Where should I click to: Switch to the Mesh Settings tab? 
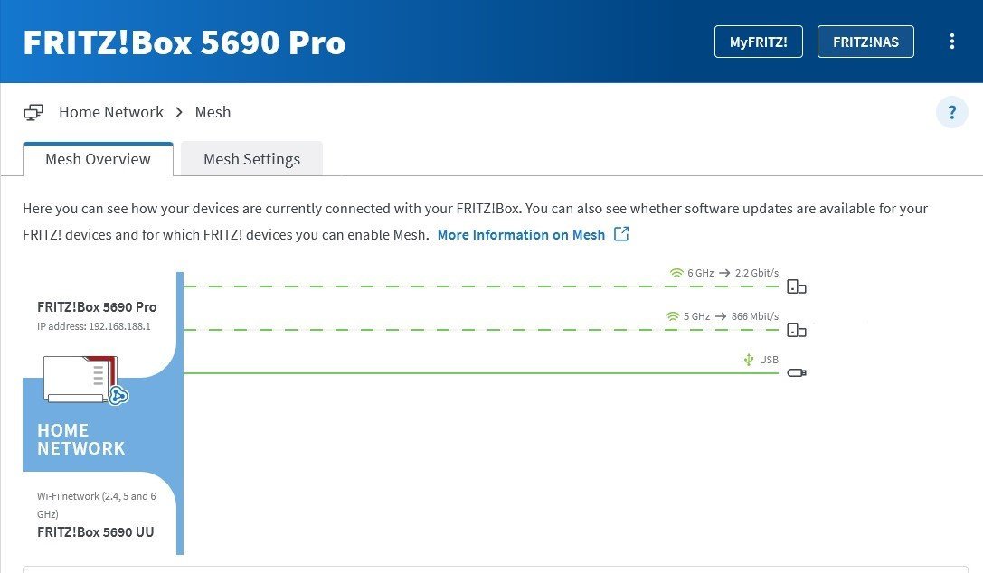(251, 159)
